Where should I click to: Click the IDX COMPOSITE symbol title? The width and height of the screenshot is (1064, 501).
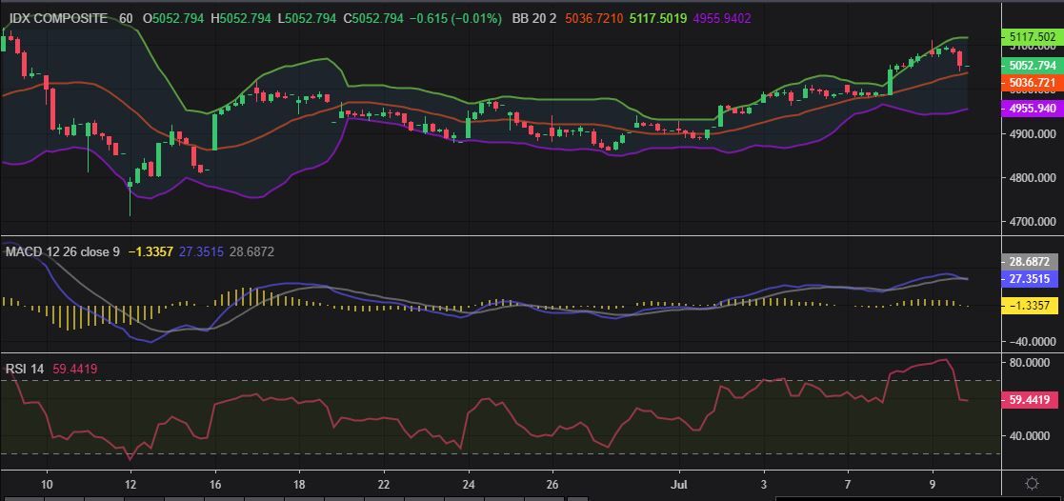pyautogui.click(x=58, y=19)
